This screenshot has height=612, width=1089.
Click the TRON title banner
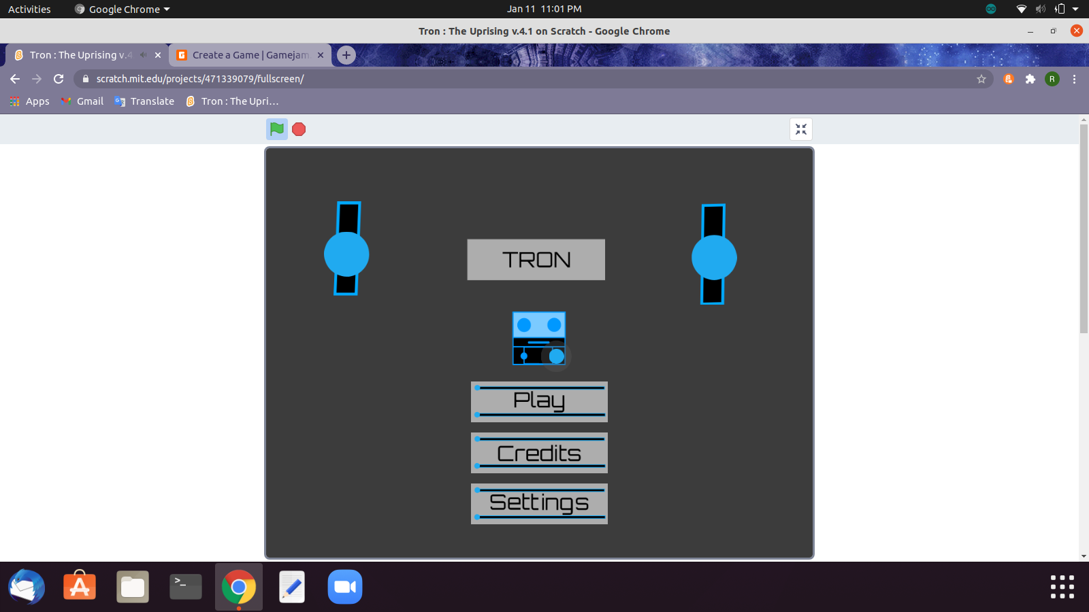click(536, 260)
